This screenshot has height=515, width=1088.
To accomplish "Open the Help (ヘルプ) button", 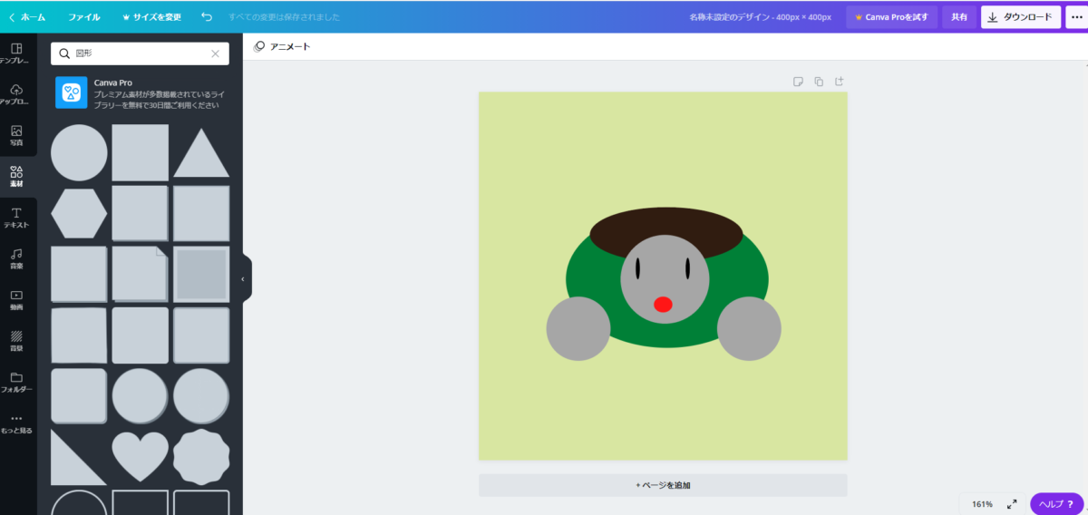I will pyautogui.click(x=1056, y=503).
